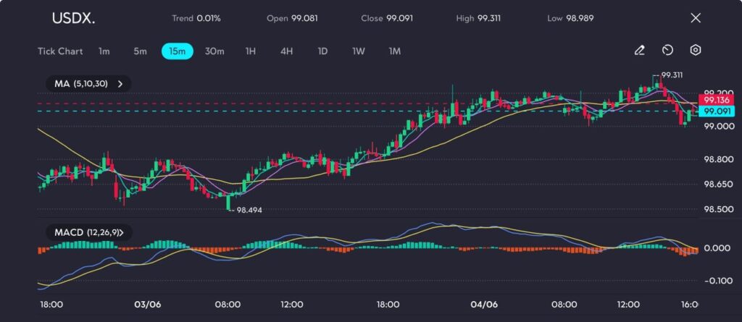Screen dimensions: 742x322
Task: Select the pencil drawing tool icon
Action: [x=639, y=51]
